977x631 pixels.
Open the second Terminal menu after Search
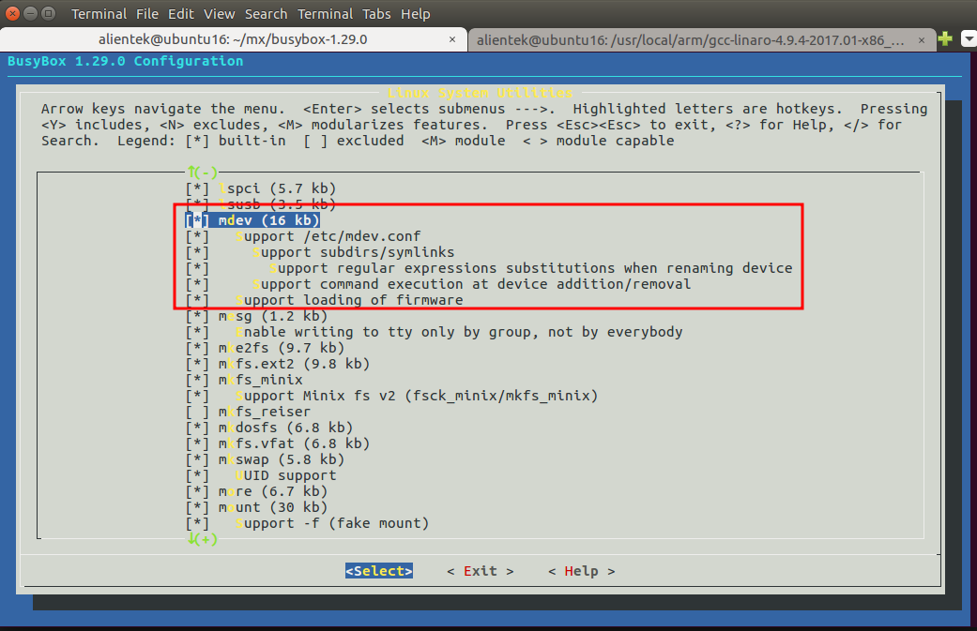326,14
